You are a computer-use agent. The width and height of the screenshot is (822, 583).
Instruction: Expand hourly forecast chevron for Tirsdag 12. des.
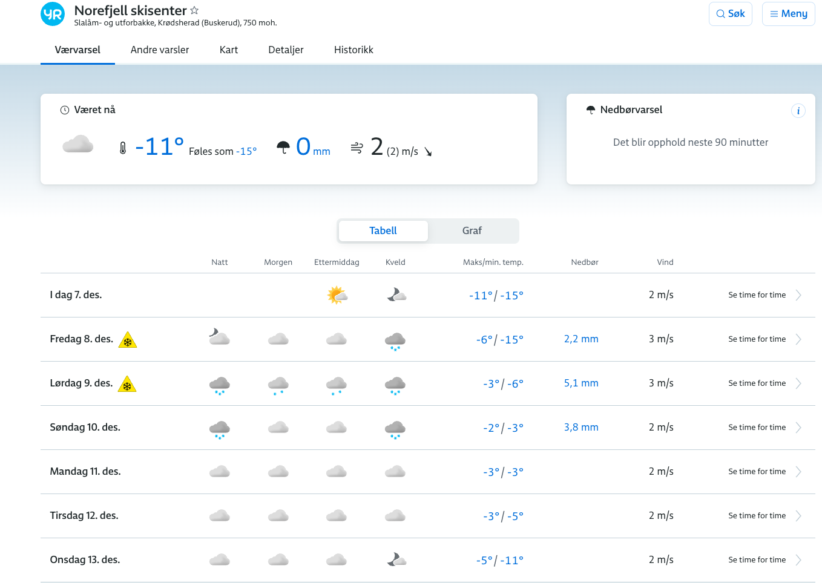coord(798,516)
